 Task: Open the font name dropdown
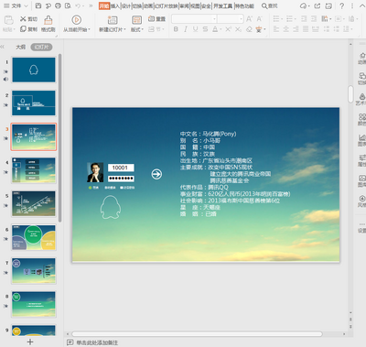click(215, 19)
